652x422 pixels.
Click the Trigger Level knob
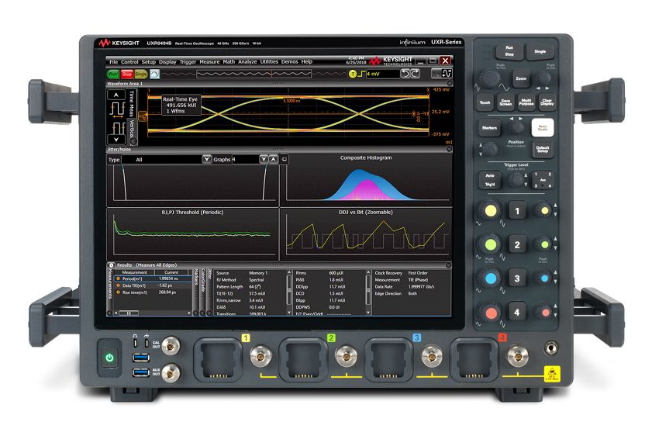516,180
